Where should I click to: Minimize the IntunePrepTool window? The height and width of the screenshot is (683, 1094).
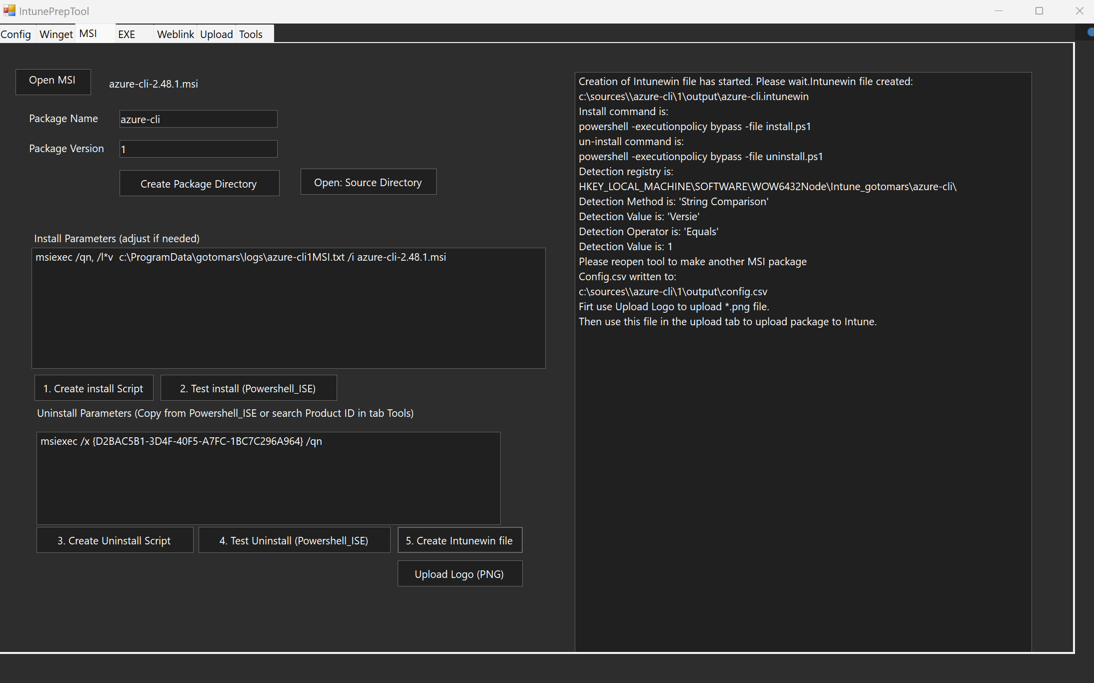coord(998,11)
